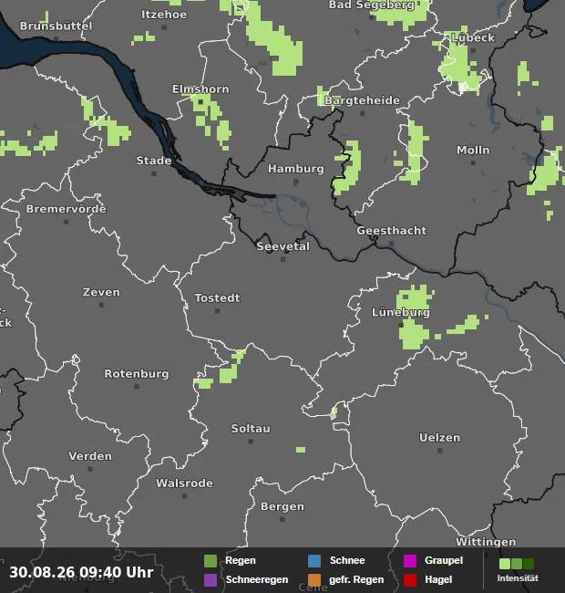Click the Intensität green scale bar
Viewport: 565px width, 593px height.
coord(517,564)
